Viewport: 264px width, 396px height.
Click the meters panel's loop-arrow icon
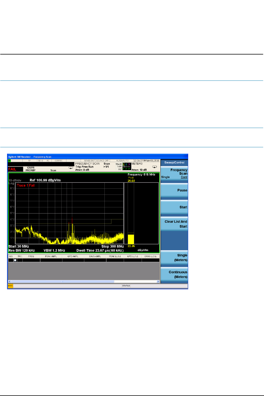pos(155,167)
